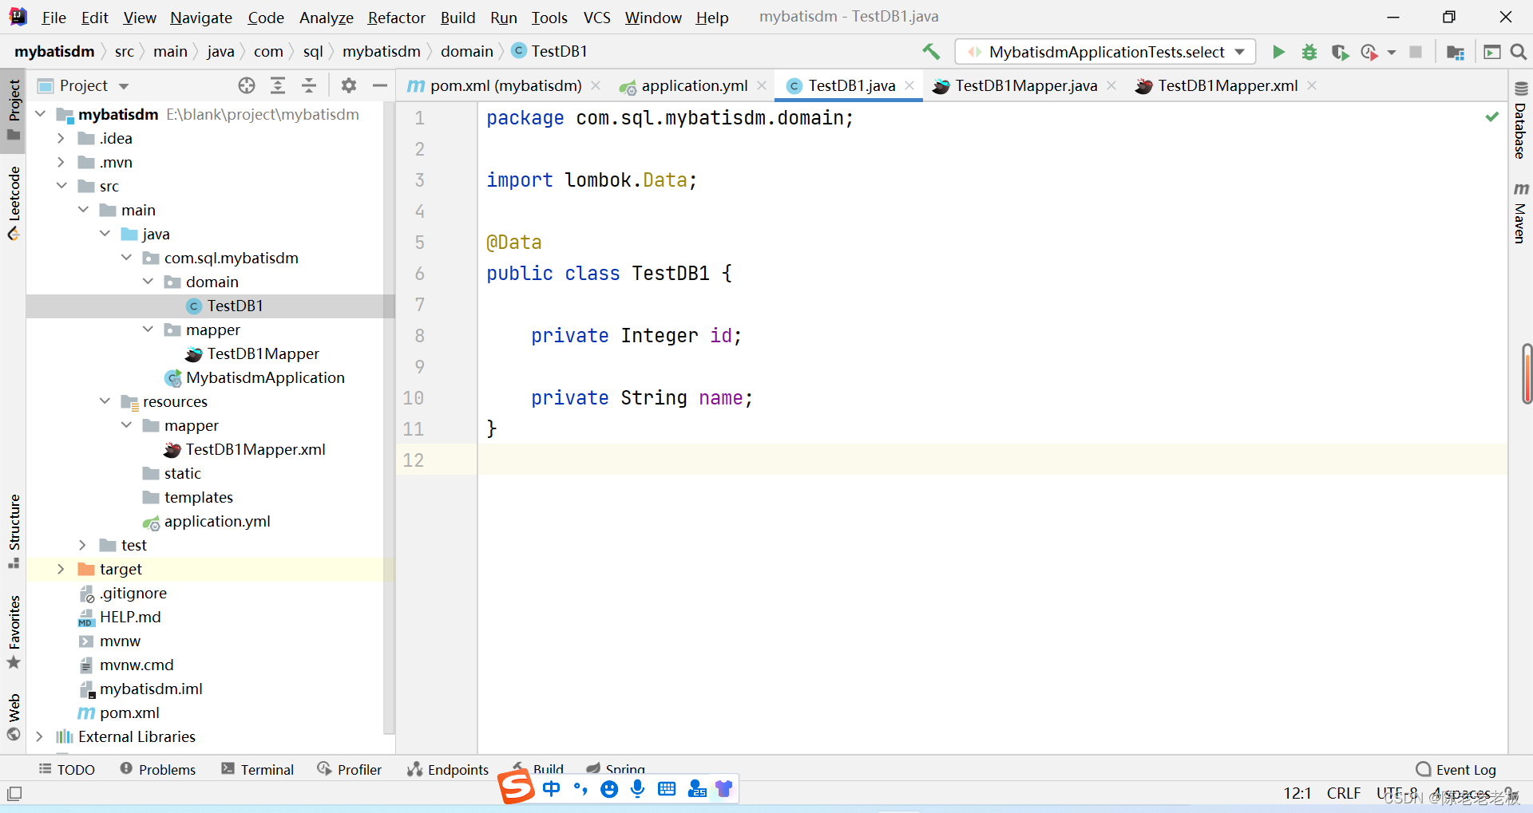Screen dimensions: 1533x813
Task: Open run configuration dropdown MybatisdmApplicationTests.select
Action: (1106, 52)
